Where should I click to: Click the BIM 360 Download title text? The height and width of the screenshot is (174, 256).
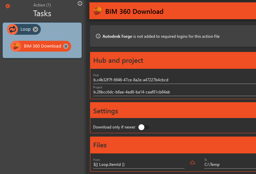134,11
